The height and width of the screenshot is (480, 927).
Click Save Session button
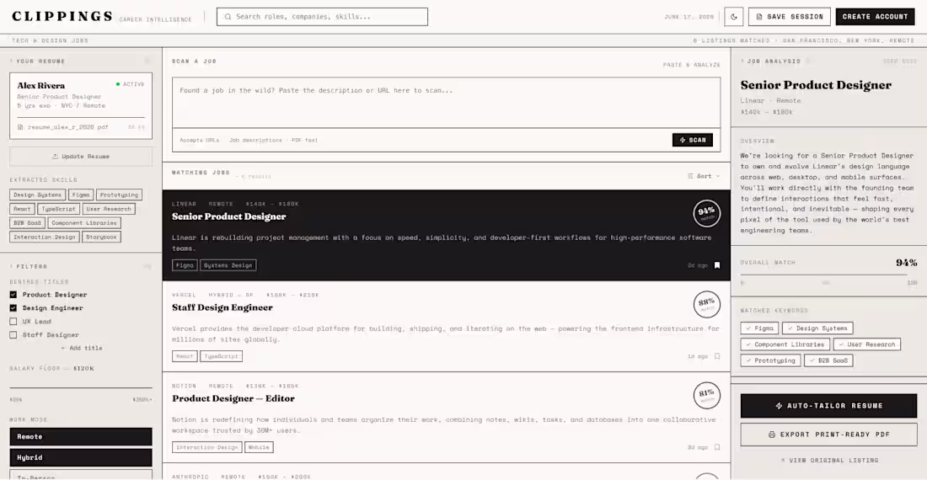(x=790, y=17)
